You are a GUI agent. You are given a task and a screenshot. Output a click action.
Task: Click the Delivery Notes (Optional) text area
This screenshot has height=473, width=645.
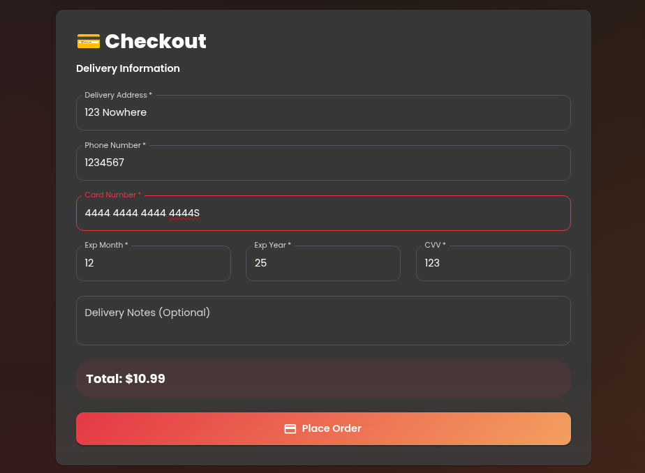(322, 321)
